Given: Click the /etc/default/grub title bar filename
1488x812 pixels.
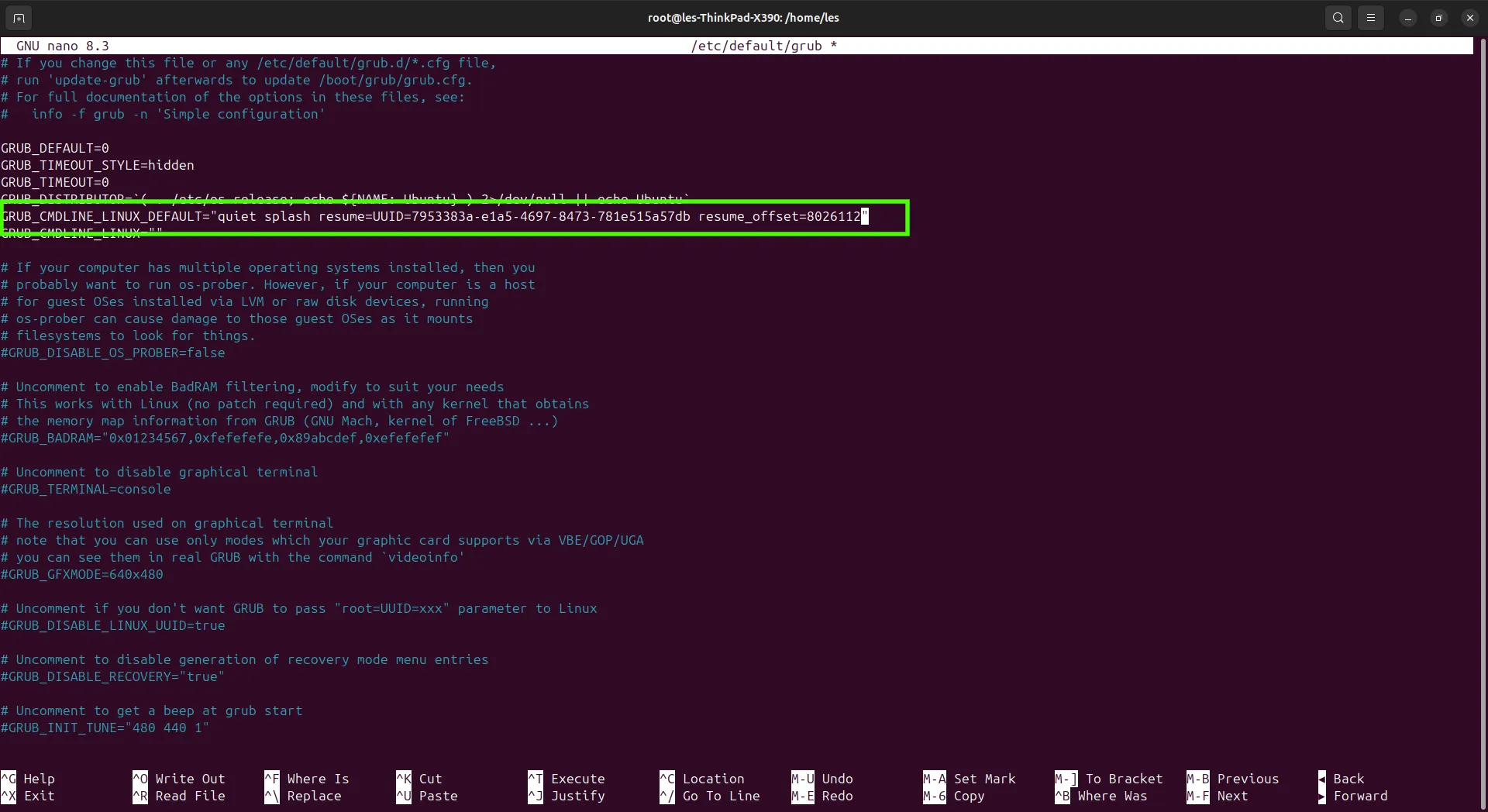Looking at the screenshot, I should (x=756, y=46).
